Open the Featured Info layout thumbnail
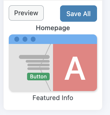The height and width of the screenshot is (115, 110). point(53,63)
